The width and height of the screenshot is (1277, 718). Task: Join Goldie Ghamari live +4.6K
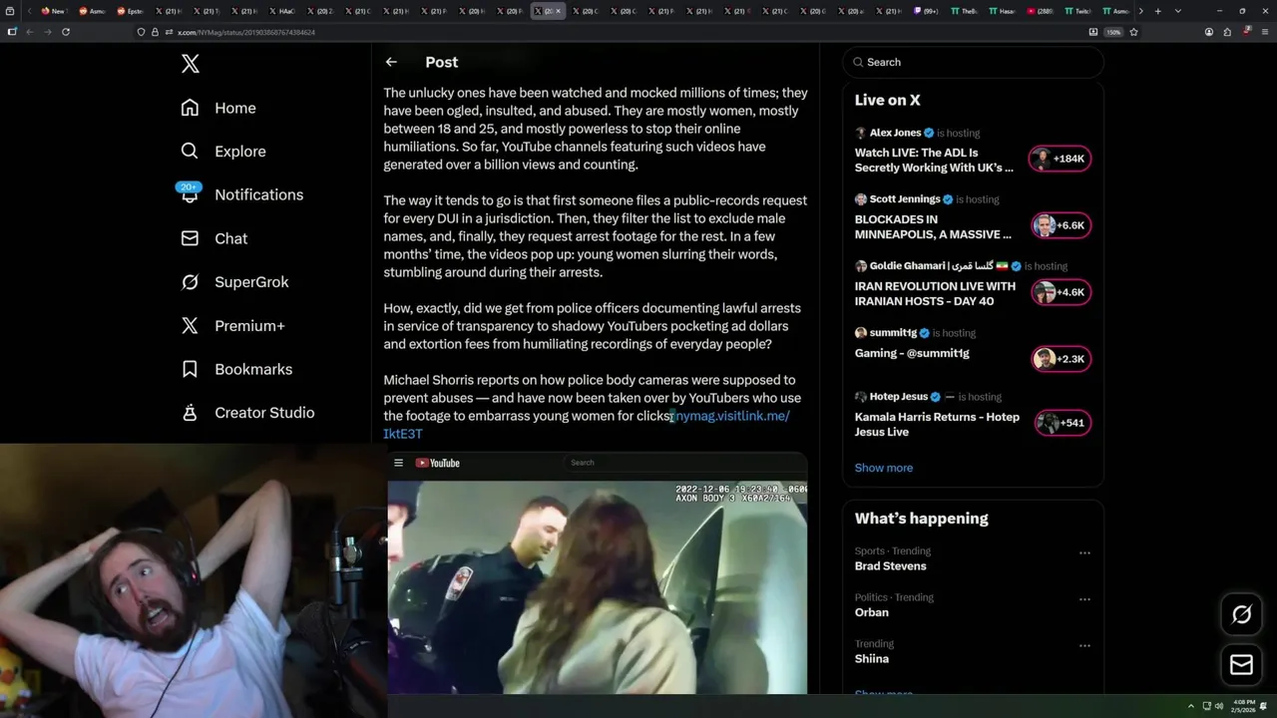pos(1060,292)
